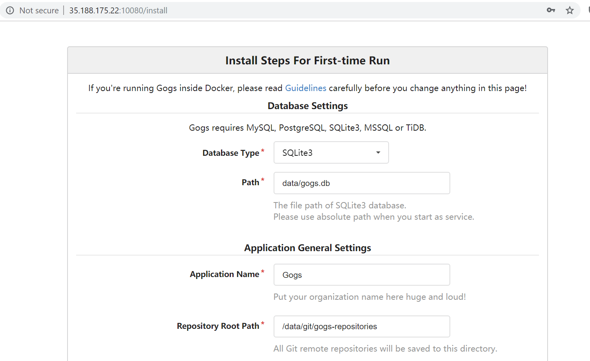
Task: Click the Application Name field containing Gogs
Action: pyautogui.click(x=361, y=275)
